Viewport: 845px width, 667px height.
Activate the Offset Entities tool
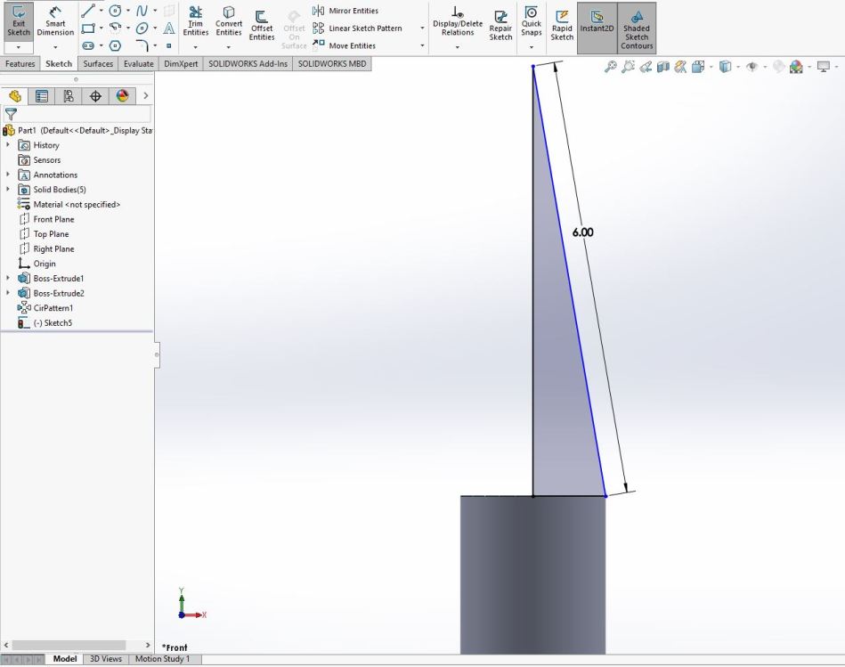pos(262,23)
